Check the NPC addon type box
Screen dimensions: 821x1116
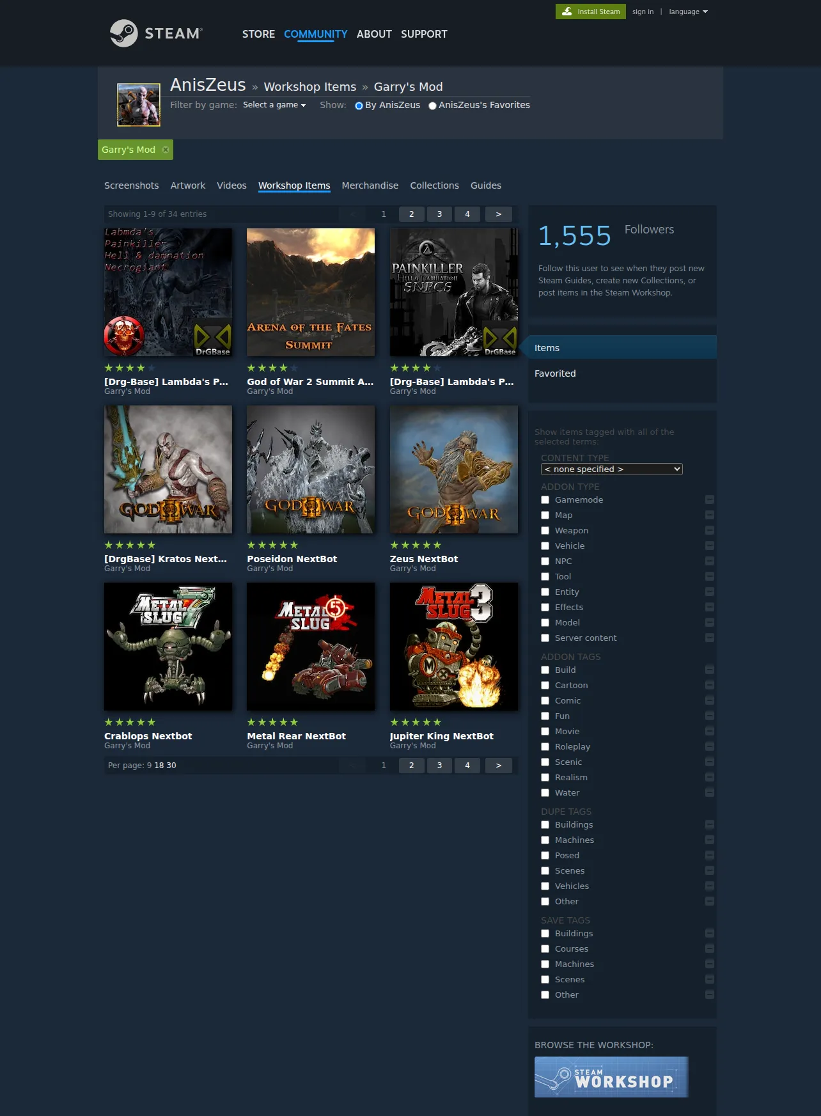pyautogui.click(x=545, y=562)
